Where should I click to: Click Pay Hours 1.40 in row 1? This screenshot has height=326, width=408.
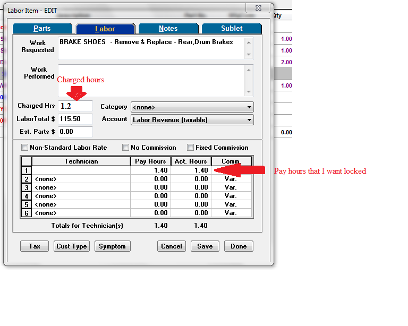150,170
